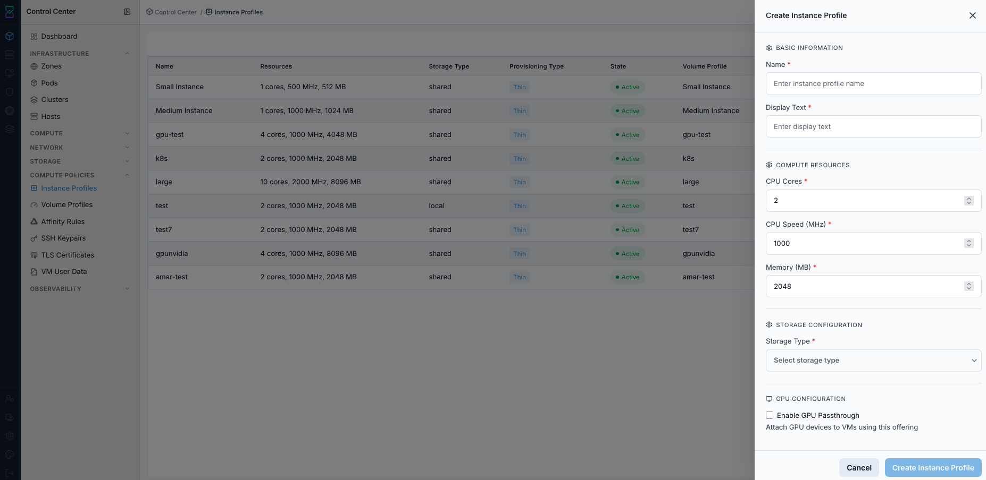Collapse the INFRASTRUCTURE sidebar section
The width and height of the screenshot is (986, 480).
pos(80,54)
